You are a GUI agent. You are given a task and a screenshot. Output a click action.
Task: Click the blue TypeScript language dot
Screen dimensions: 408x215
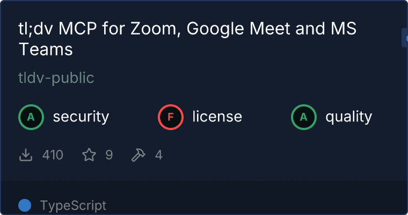pos(25,205)
